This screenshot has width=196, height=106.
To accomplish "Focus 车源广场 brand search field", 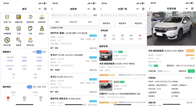I will (122, 15).
